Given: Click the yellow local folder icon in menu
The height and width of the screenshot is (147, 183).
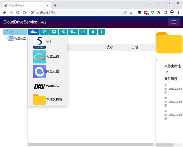Looking at the screenshot, I should pyautogui.click(x=39, y=100).
